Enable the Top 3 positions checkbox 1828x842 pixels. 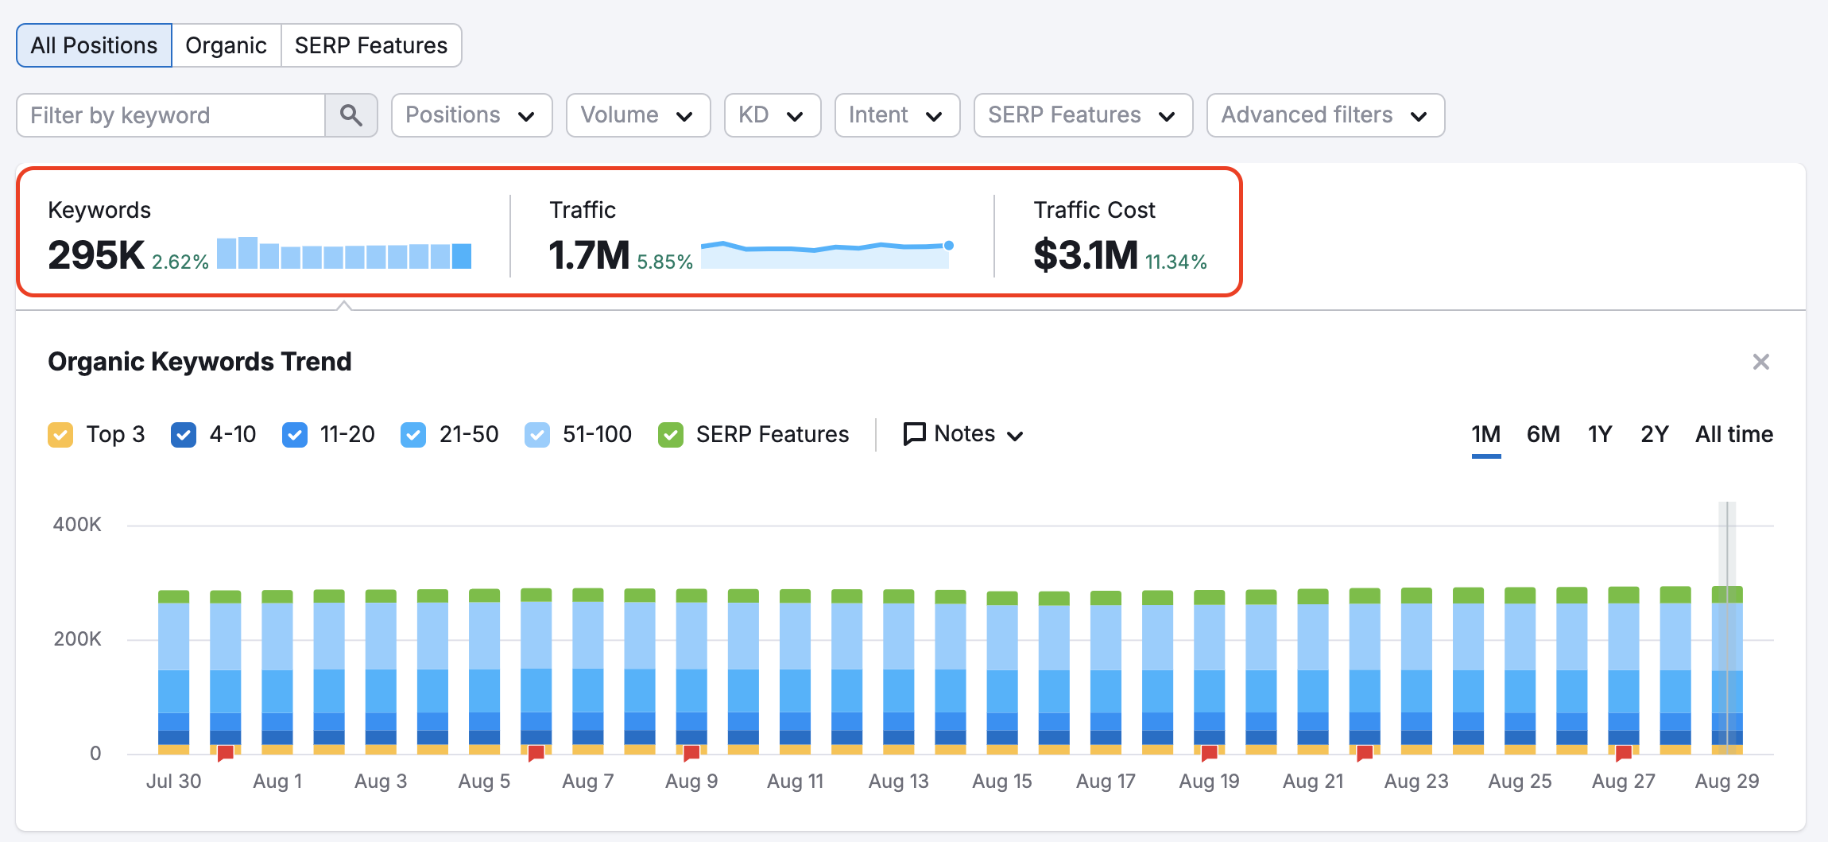(x=60, y=434)
